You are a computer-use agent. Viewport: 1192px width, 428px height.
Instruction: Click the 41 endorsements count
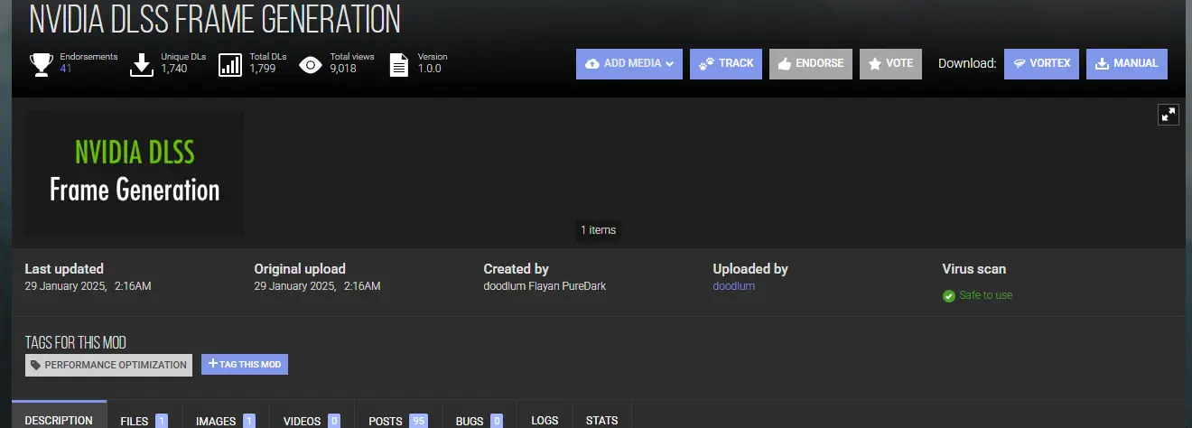pyautogui.click(x=65, y=69)
